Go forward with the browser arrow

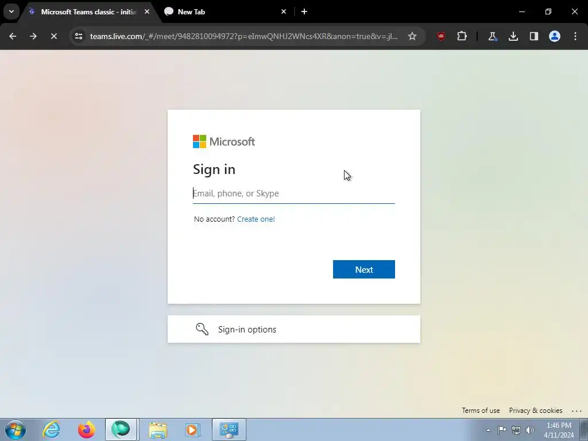[x=33, y=36]
